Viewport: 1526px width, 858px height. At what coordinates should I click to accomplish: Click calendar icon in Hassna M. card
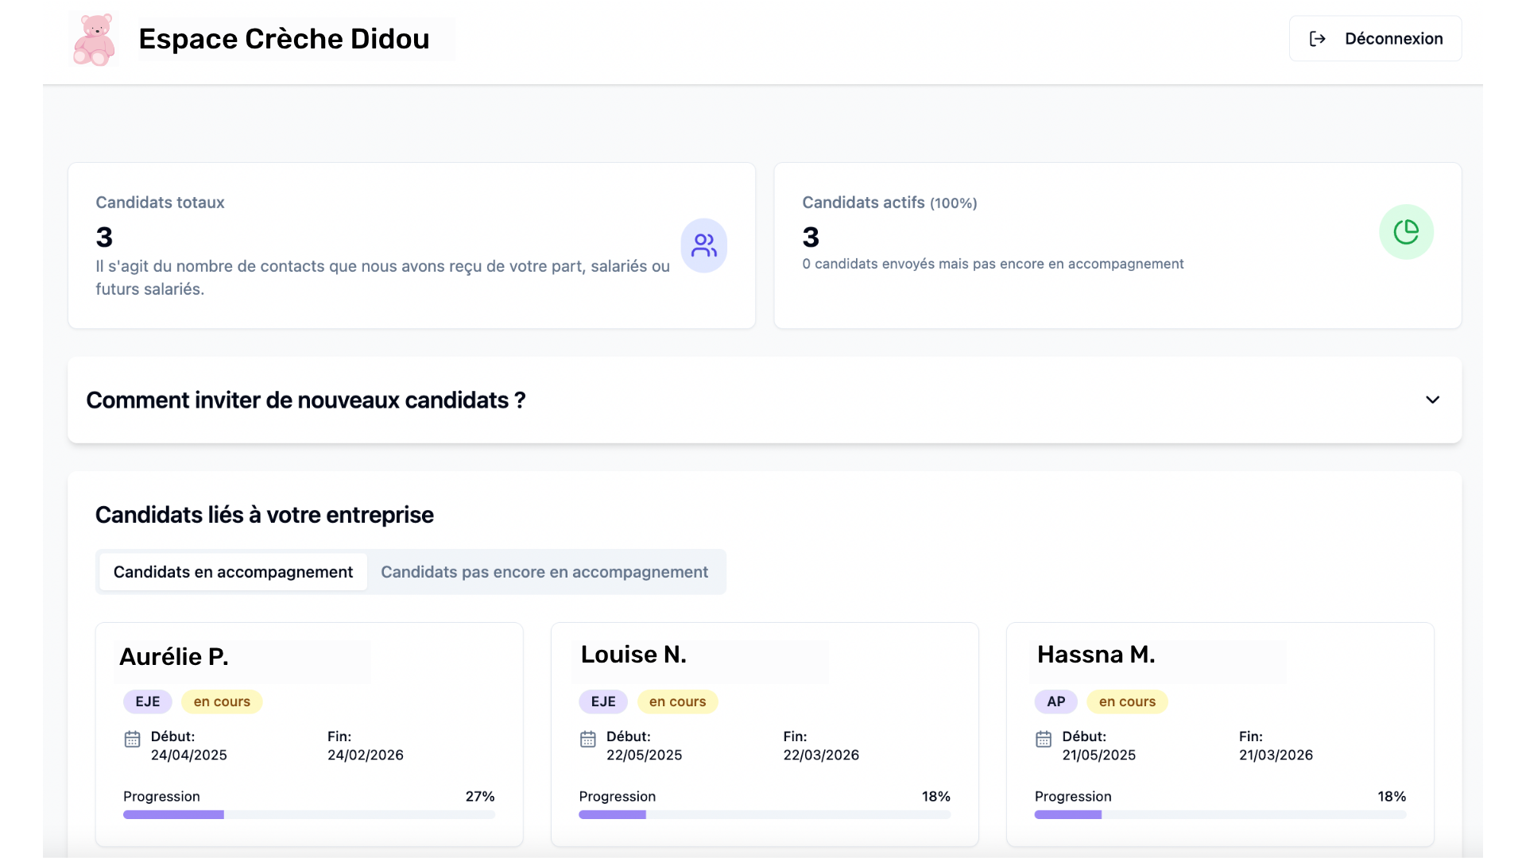1044,740
